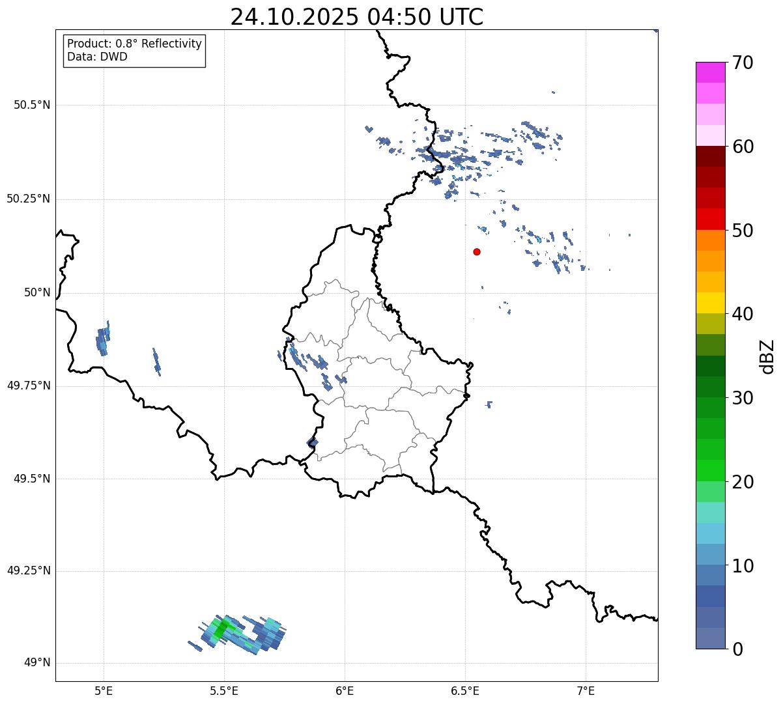
Task: Pick the top magenta swatch below 70
Action: coord(710,72)
